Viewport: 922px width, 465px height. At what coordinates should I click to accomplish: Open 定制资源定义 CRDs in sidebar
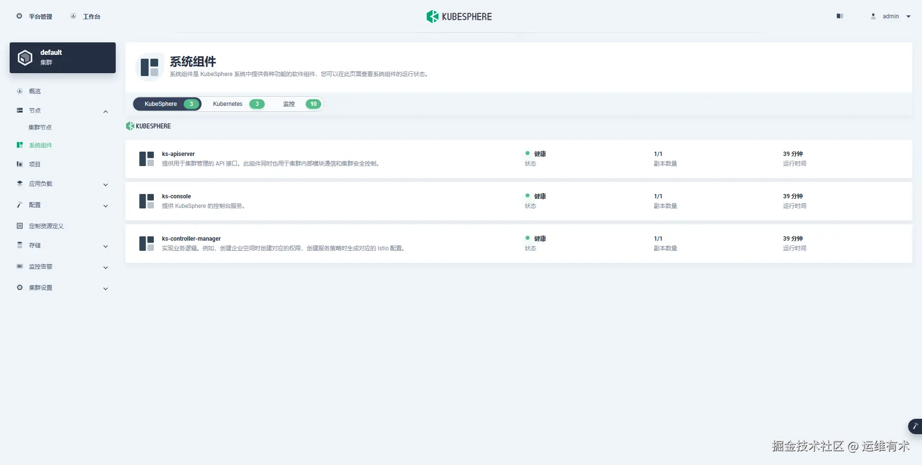46,226
